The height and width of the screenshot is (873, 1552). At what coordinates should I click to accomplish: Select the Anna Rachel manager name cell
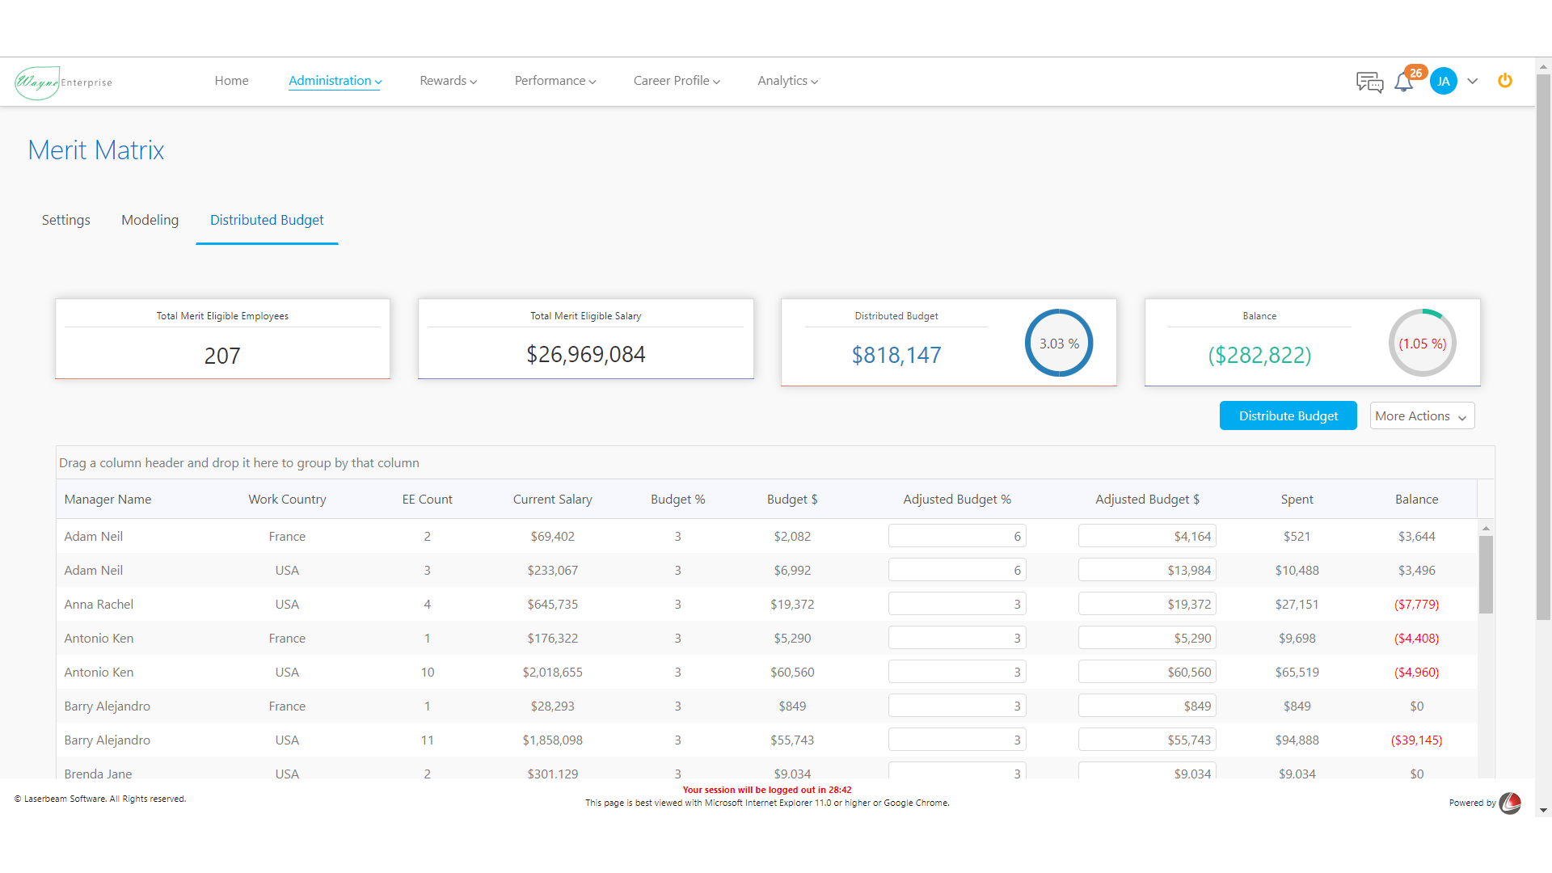click(x=99, y=604)
